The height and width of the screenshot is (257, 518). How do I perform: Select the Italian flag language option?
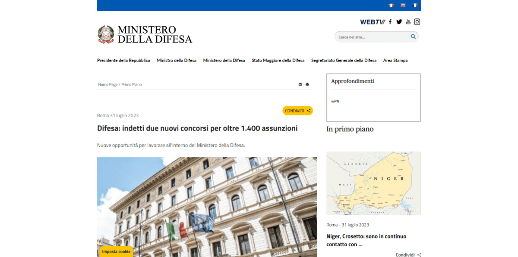(391, 5)
